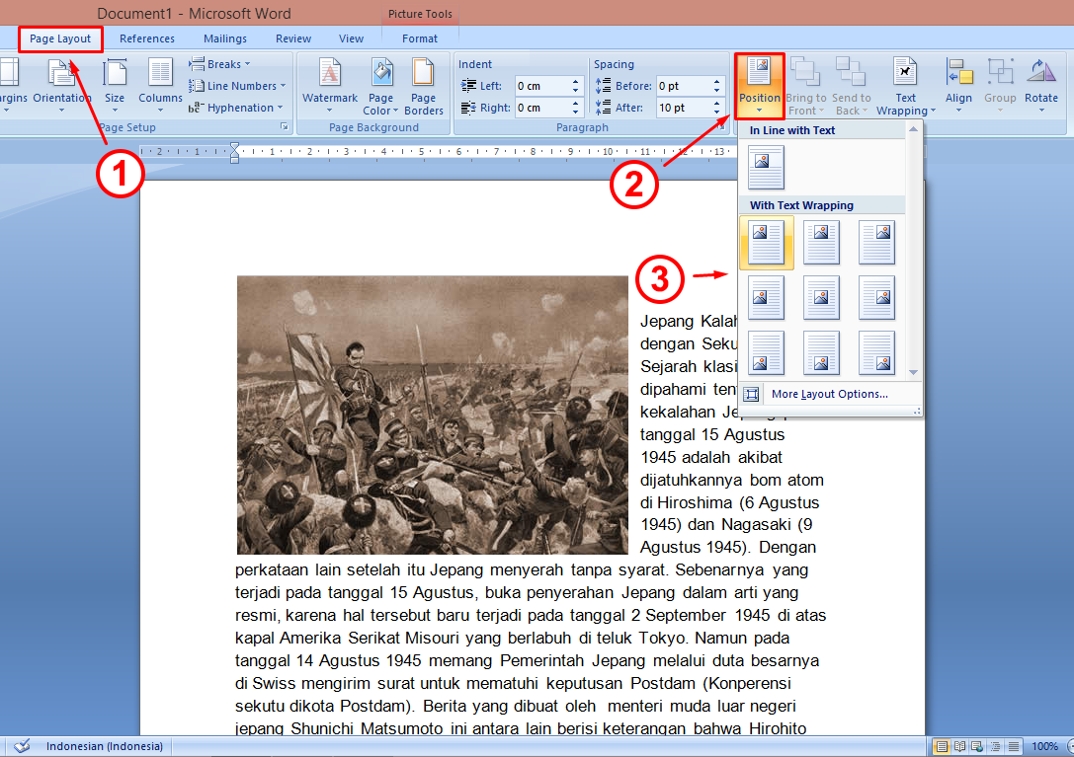This screenshot has width=1074, height=757.
Task: Switch to the Page Layout tab
Action: click(x=60, y=39)
